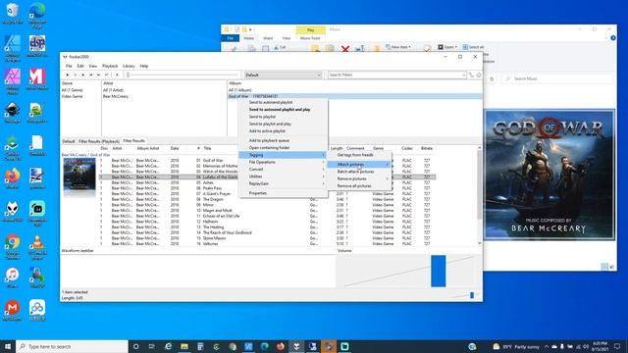Select Video Game in Genre filter

72,96
